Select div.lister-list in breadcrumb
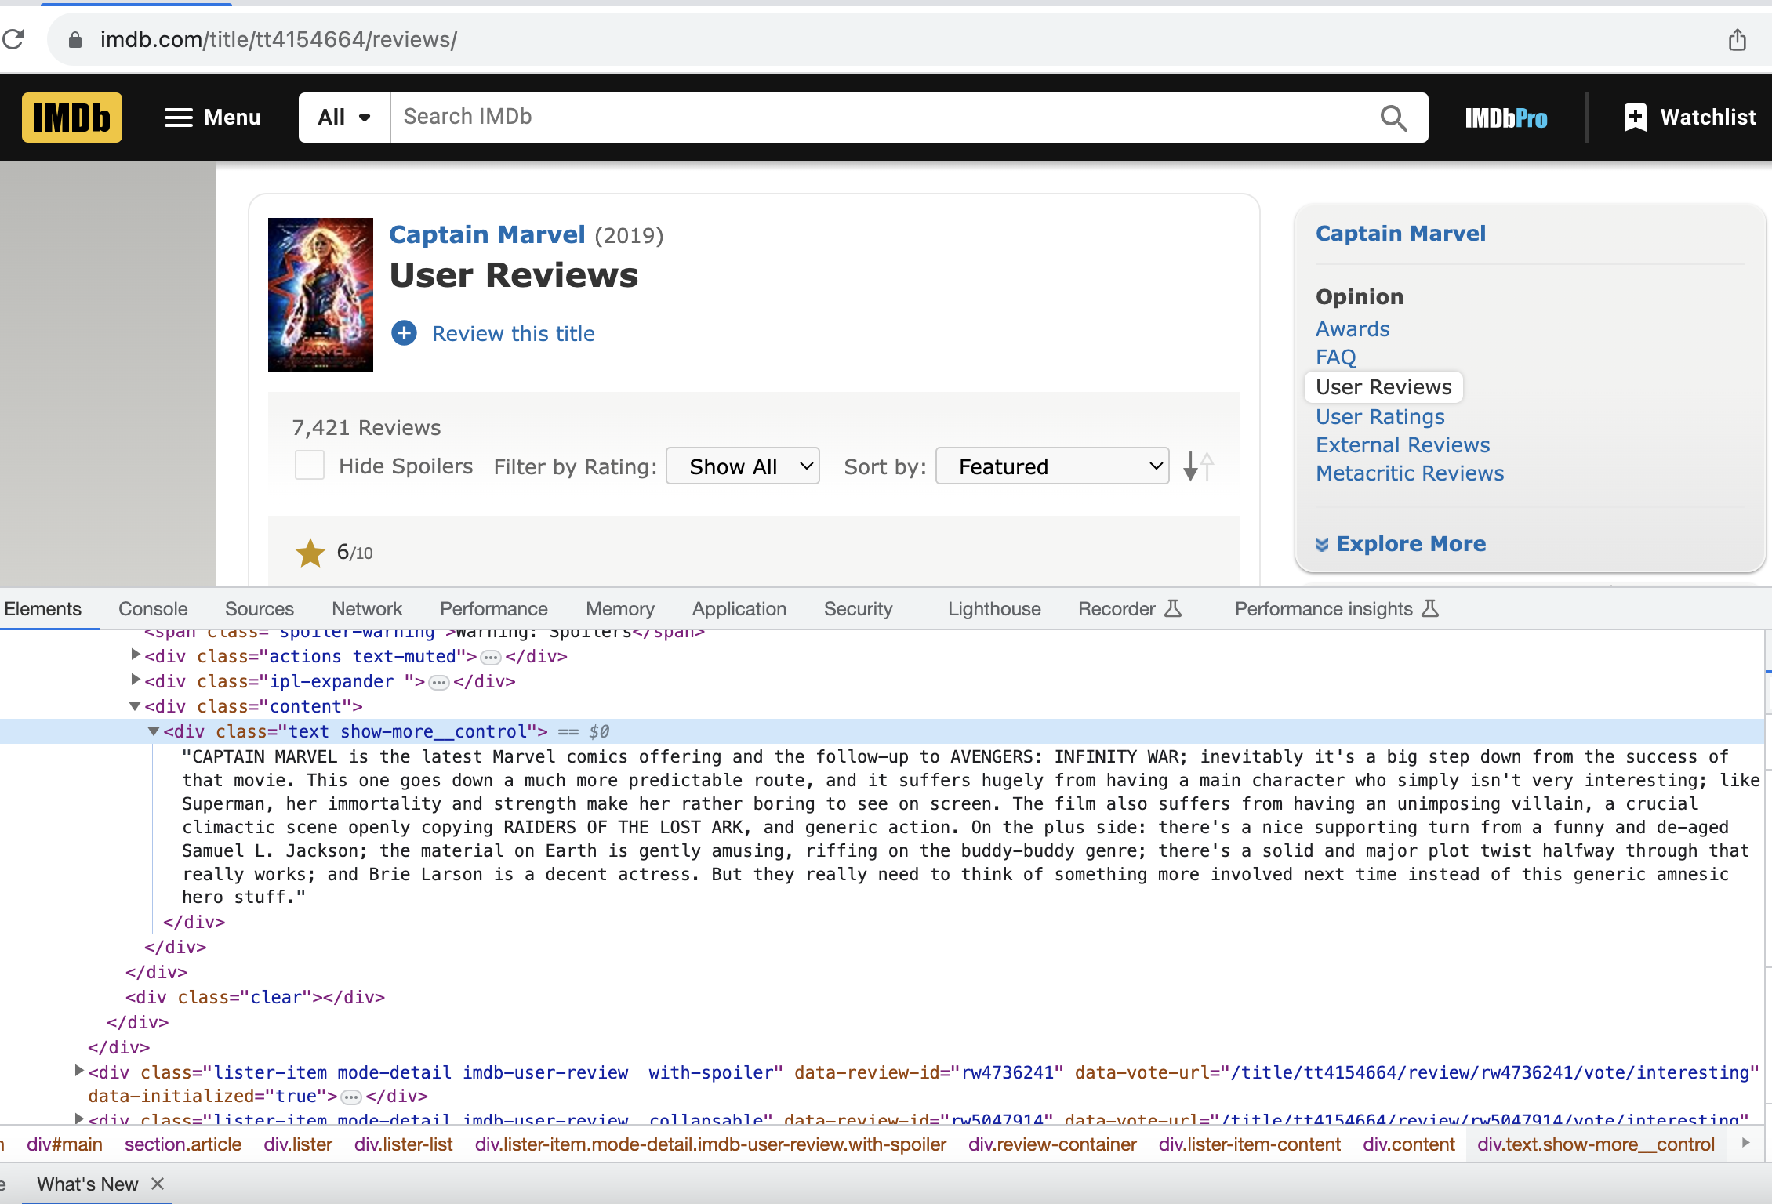The image size is (1772, 1204). click(403, 1144)
